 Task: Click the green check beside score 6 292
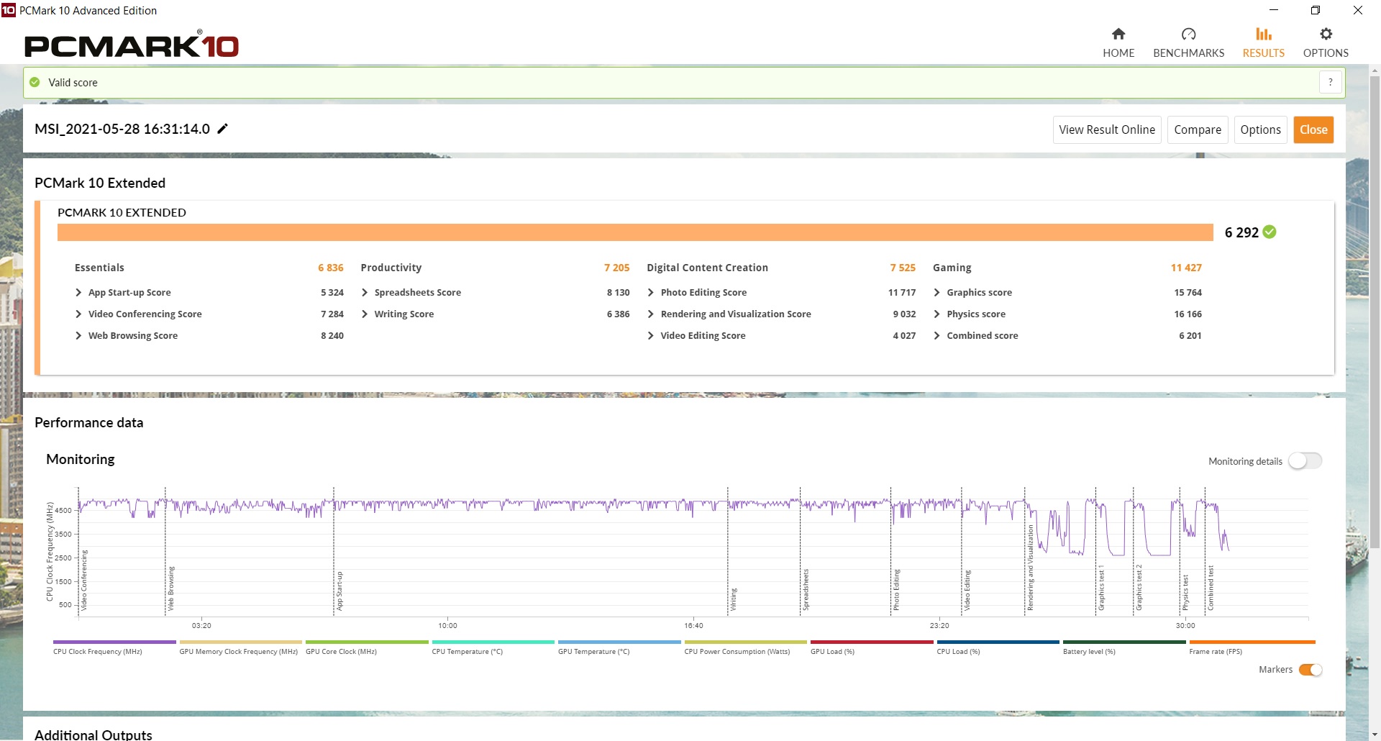1270,232
